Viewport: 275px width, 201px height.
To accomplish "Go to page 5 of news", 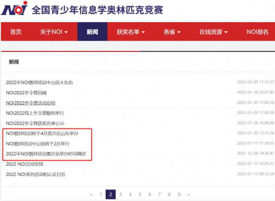I will (140, 194).
